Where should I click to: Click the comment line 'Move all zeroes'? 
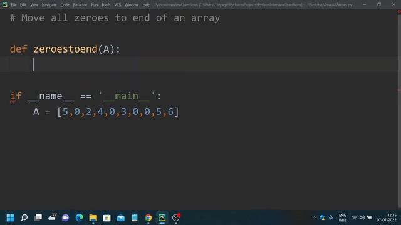115,18
